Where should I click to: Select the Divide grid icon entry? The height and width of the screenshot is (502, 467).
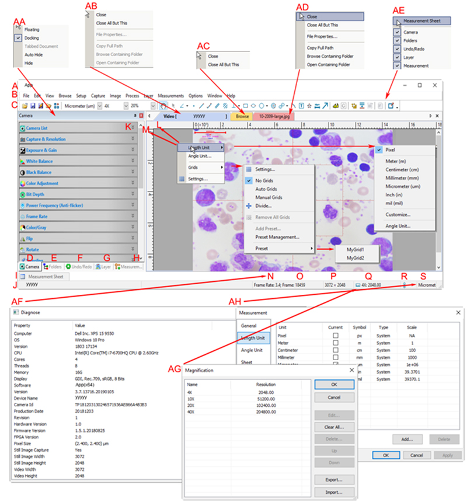coord(249,205)
